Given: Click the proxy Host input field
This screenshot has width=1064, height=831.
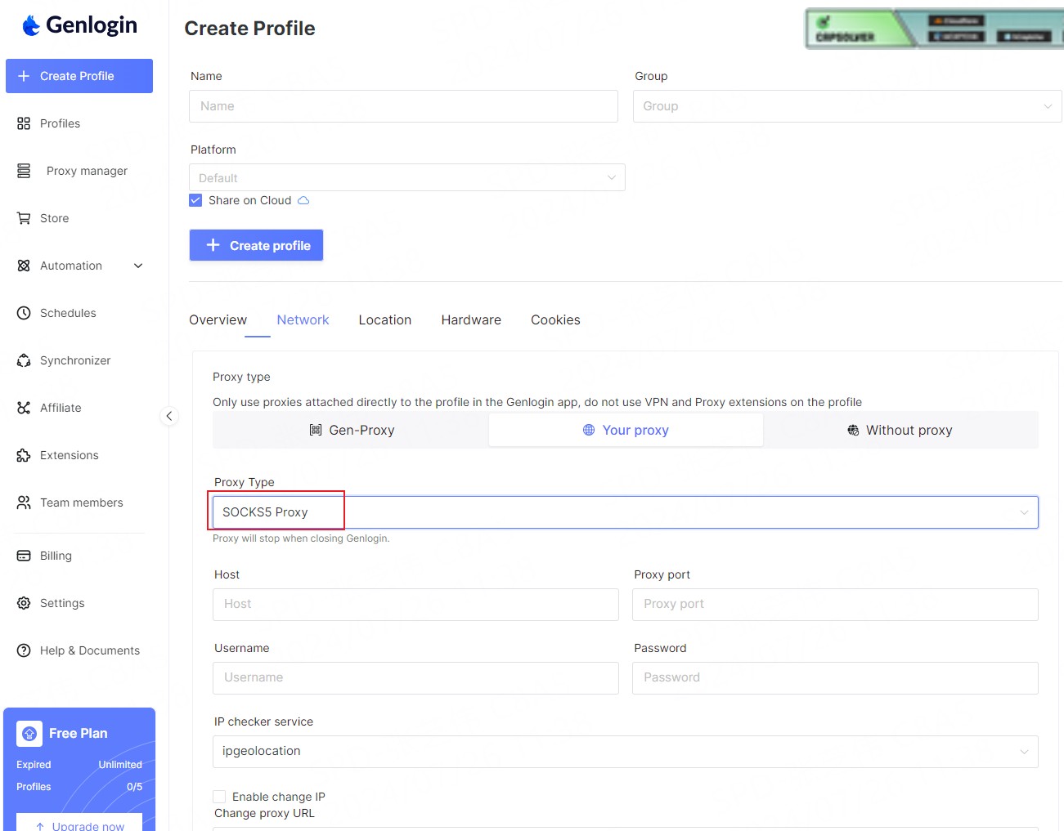Looking at the screenshot, I should coord(415,604).
